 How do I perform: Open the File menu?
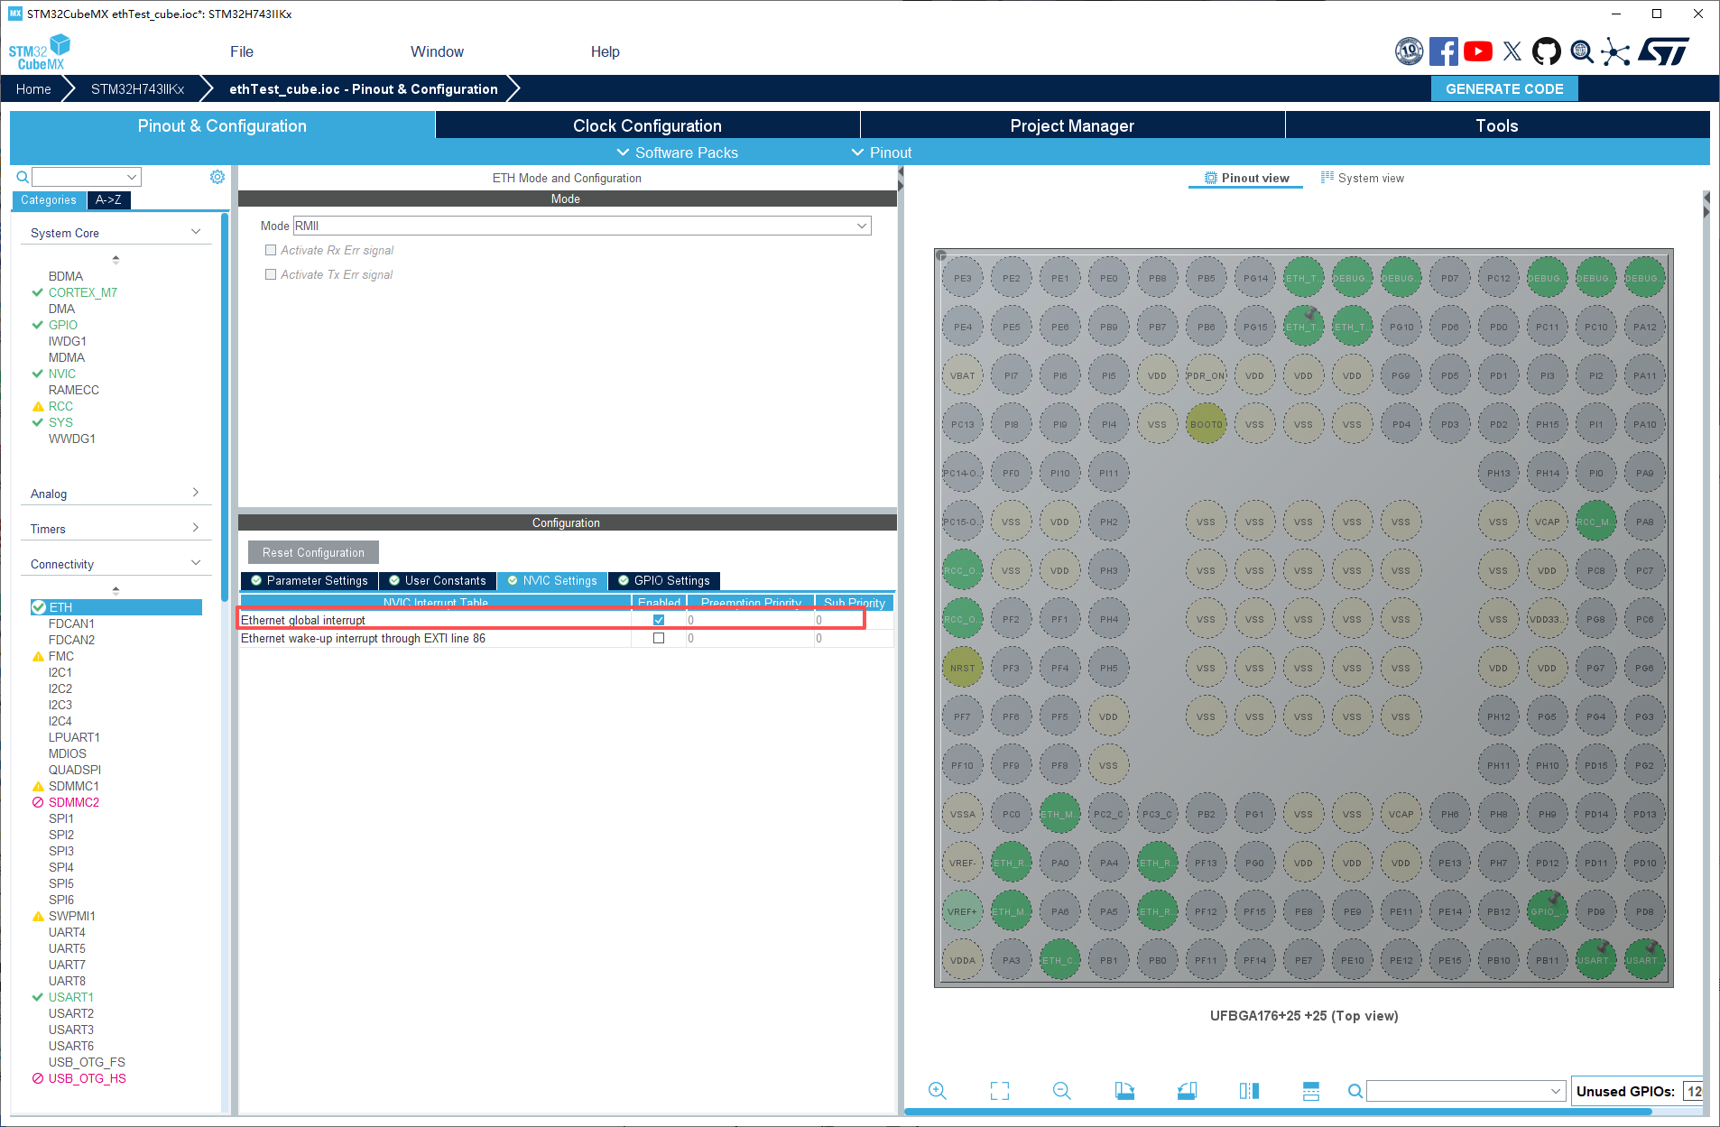tap(242, 51)
